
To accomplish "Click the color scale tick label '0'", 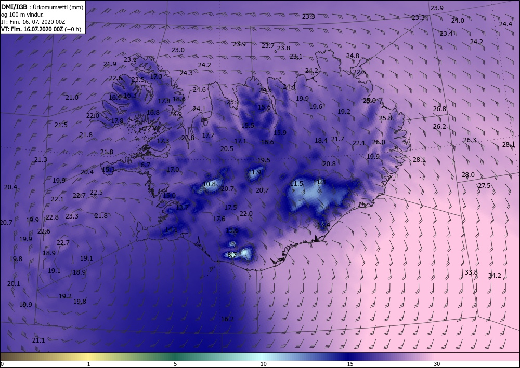I will (2, 364).
